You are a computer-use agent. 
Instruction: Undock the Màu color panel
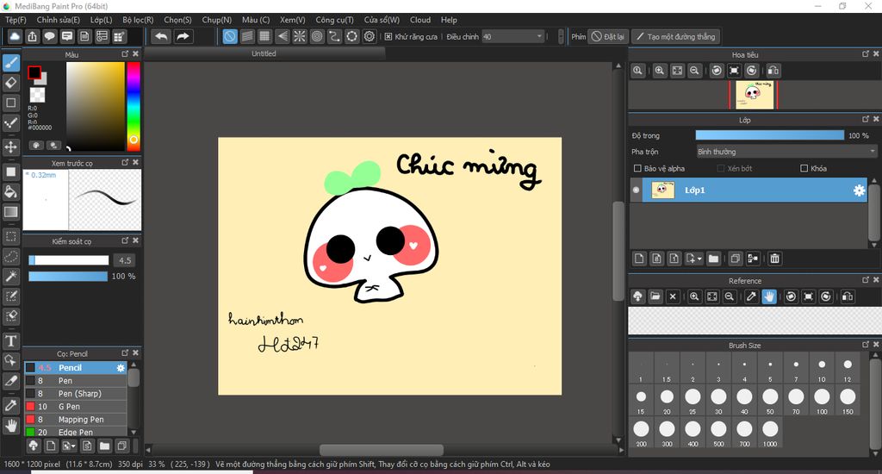[125, 54]
